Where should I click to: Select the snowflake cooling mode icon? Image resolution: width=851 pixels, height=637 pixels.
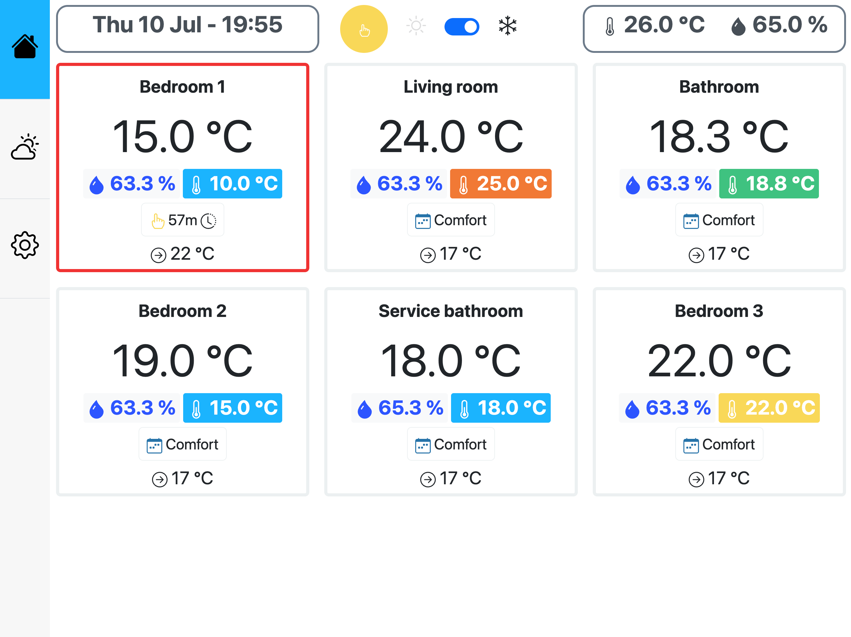[507, 26]
